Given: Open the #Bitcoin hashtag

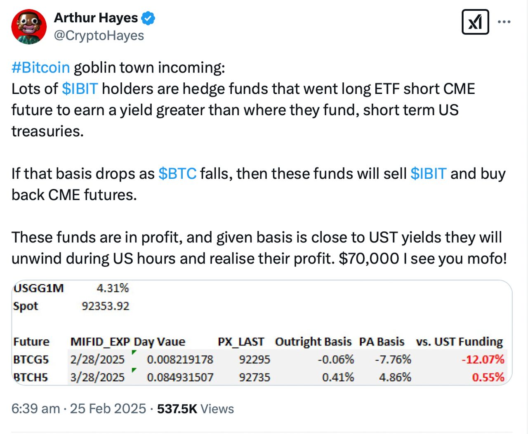Looking at the screenshot, I should click(41, 67).
